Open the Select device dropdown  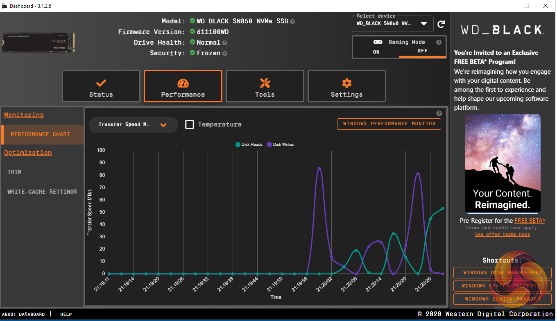(392, 24)
